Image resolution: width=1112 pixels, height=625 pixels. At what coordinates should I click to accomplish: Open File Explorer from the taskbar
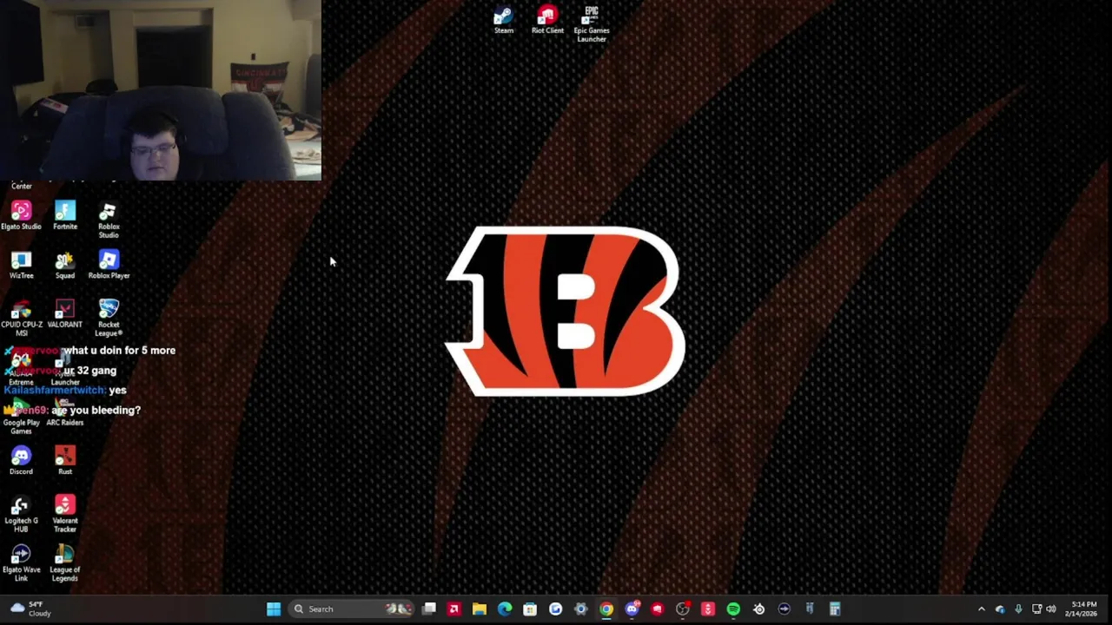coord(479,609)
